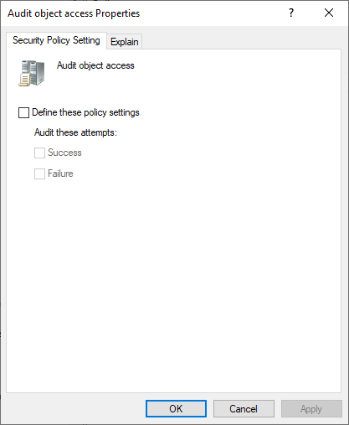Close the Audit object access Properties dialog
349x425 pixels.
tap(329, 13)
